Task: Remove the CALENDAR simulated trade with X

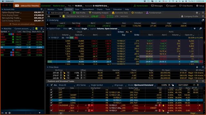Action: pyautogui.click(x=200, y=105)
